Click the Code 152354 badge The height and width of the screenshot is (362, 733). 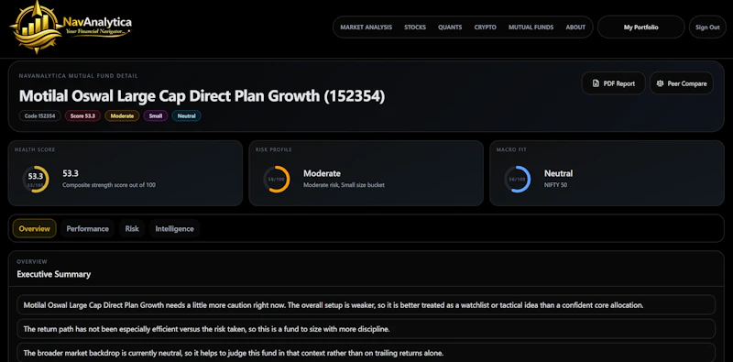39,115
